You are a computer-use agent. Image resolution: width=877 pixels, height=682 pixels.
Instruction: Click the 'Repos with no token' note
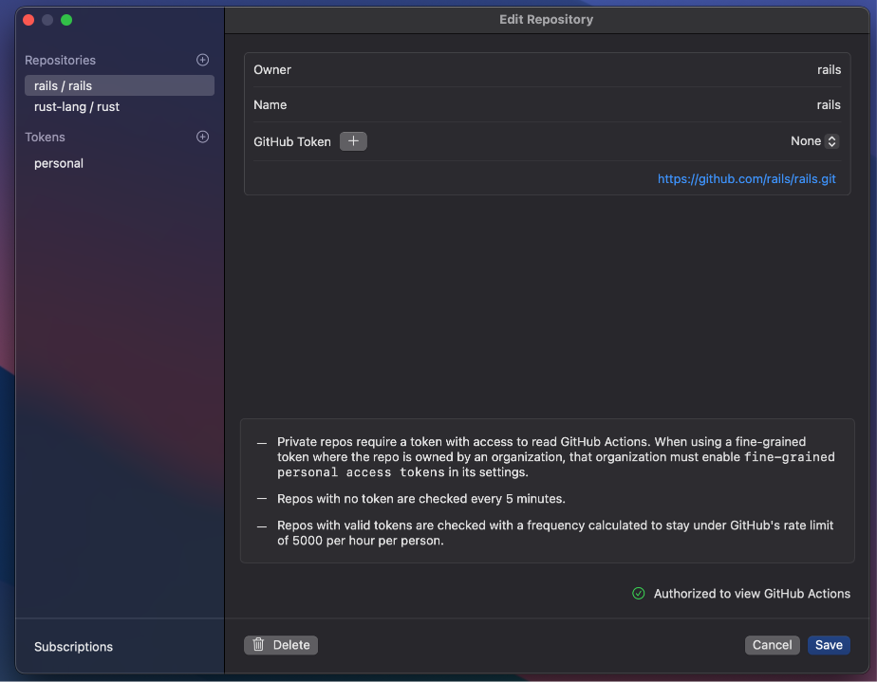420,499
